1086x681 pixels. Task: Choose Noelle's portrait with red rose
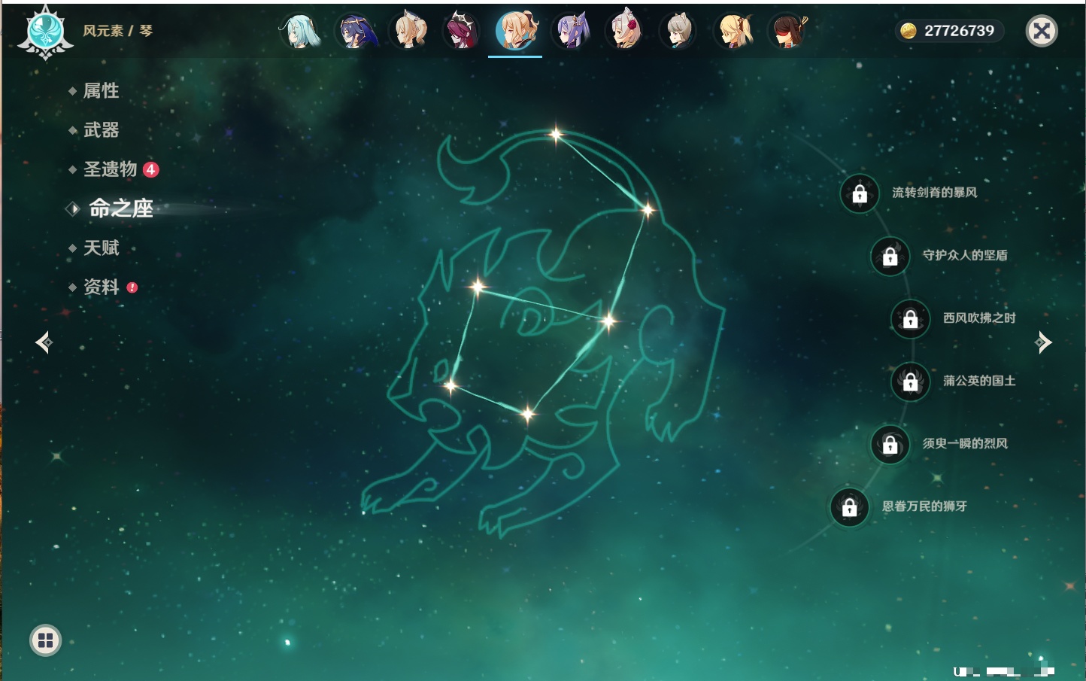pyautogui.click(x=625, y=32)
